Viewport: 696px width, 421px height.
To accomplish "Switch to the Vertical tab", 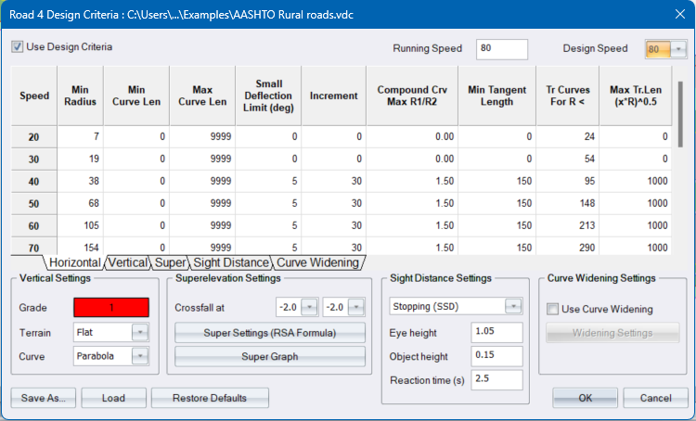I will [x=127, y=263].
